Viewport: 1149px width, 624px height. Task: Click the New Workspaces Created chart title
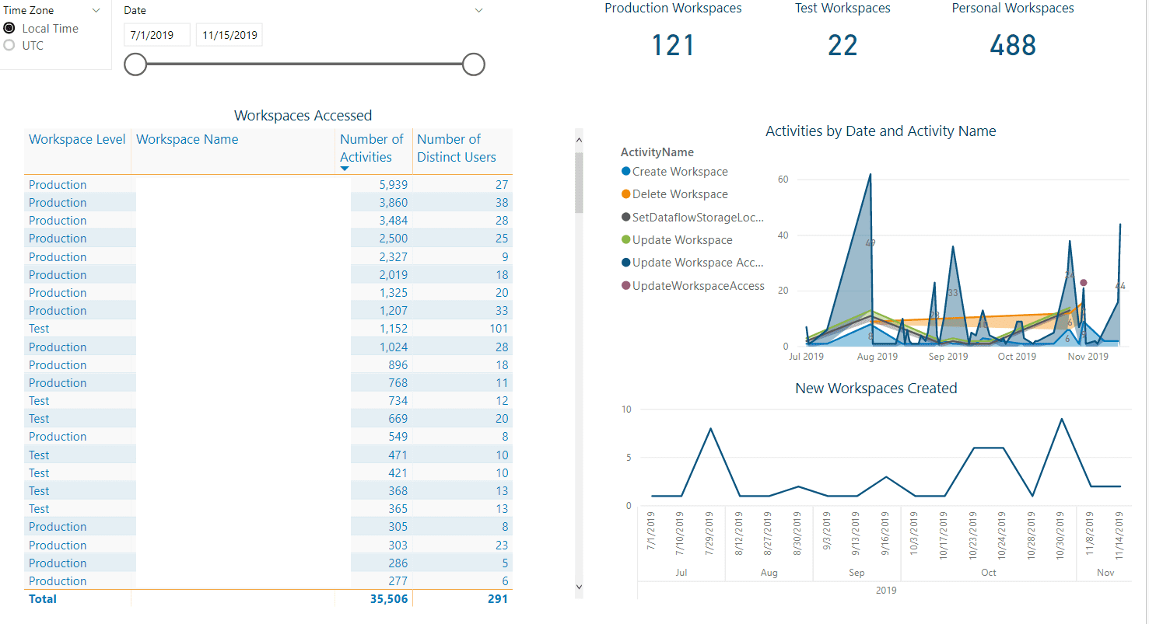coord(876,389)
